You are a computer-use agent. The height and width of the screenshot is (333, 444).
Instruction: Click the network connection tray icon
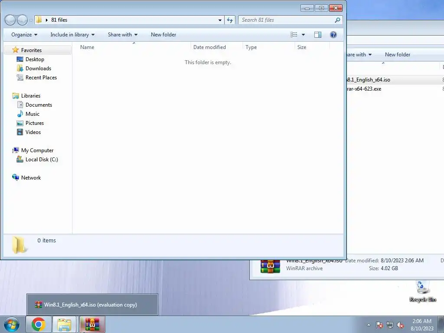pos(390,325)
